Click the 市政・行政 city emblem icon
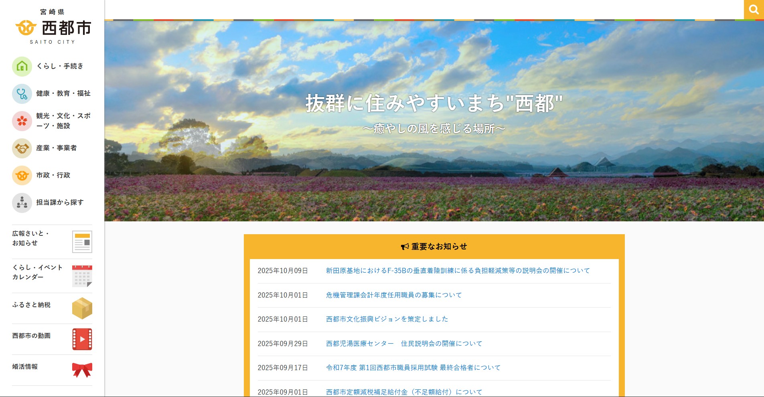 coord(22,175)
